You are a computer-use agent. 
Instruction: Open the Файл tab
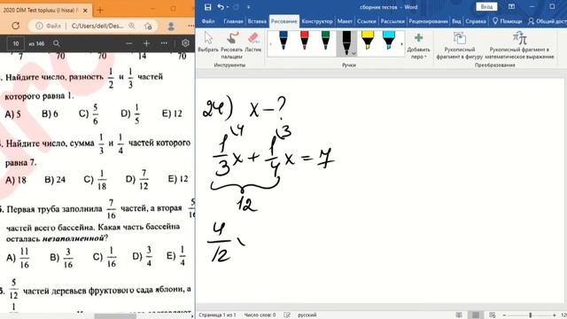pos(208,21)
